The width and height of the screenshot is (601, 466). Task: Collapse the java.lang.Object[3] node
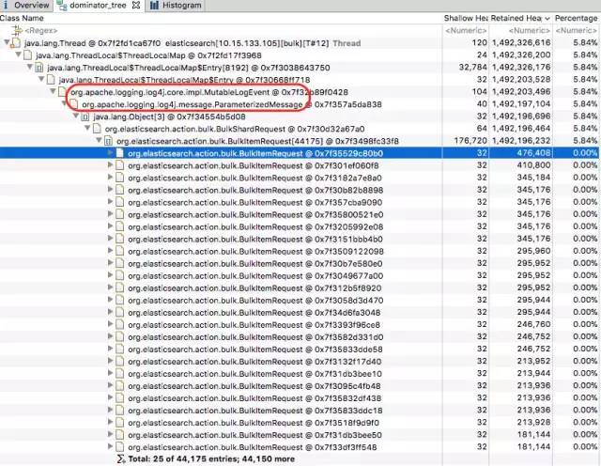pyautogui.click(x=76, y=116)
